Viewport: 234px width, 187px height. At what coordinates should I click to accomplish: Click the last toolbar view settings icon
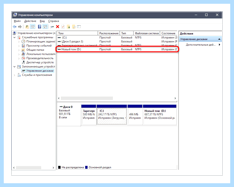(79, 27)
